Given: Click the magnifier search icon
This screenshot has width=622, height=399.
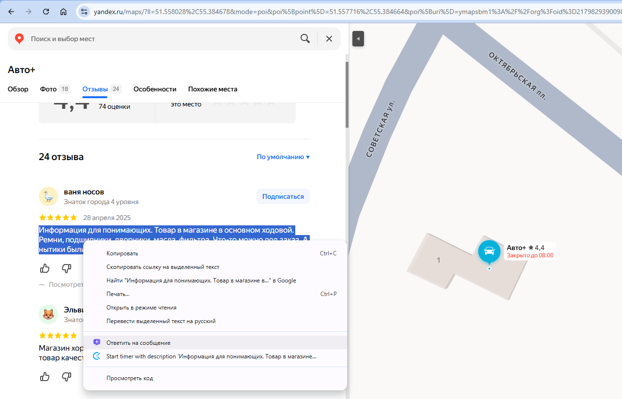Looking at the screenshot, I should click(x=305, y=39).
